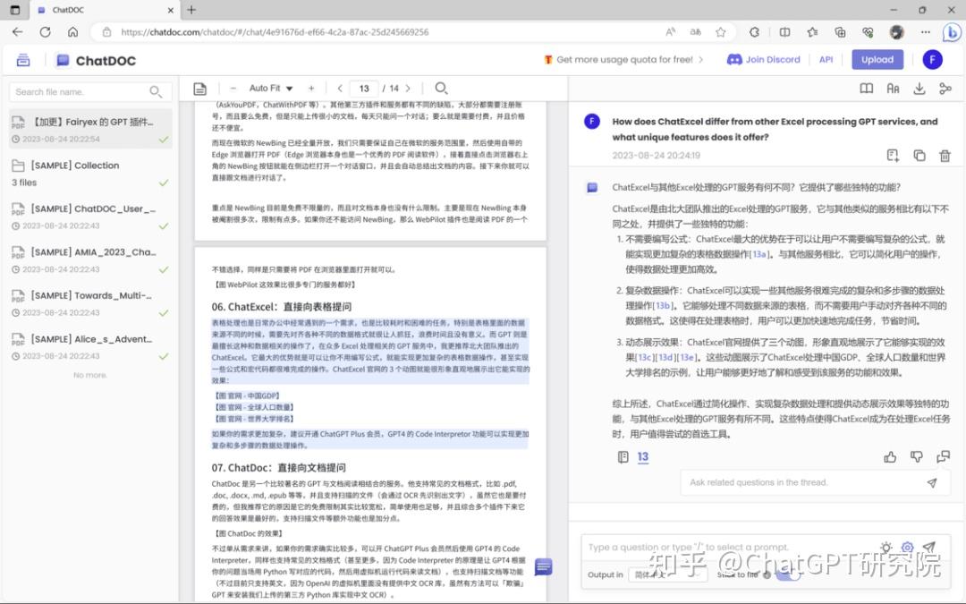
Task: Copy the question text
Action: 919,156
